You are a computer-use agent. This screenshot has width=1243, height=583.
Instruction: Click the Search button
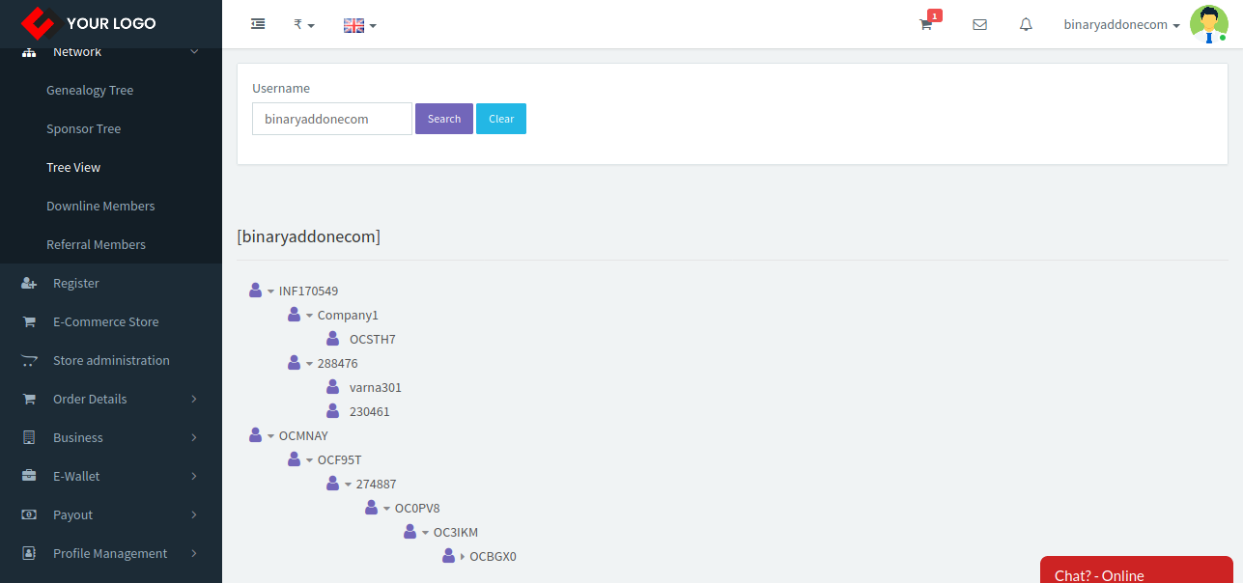pos(443,118)
